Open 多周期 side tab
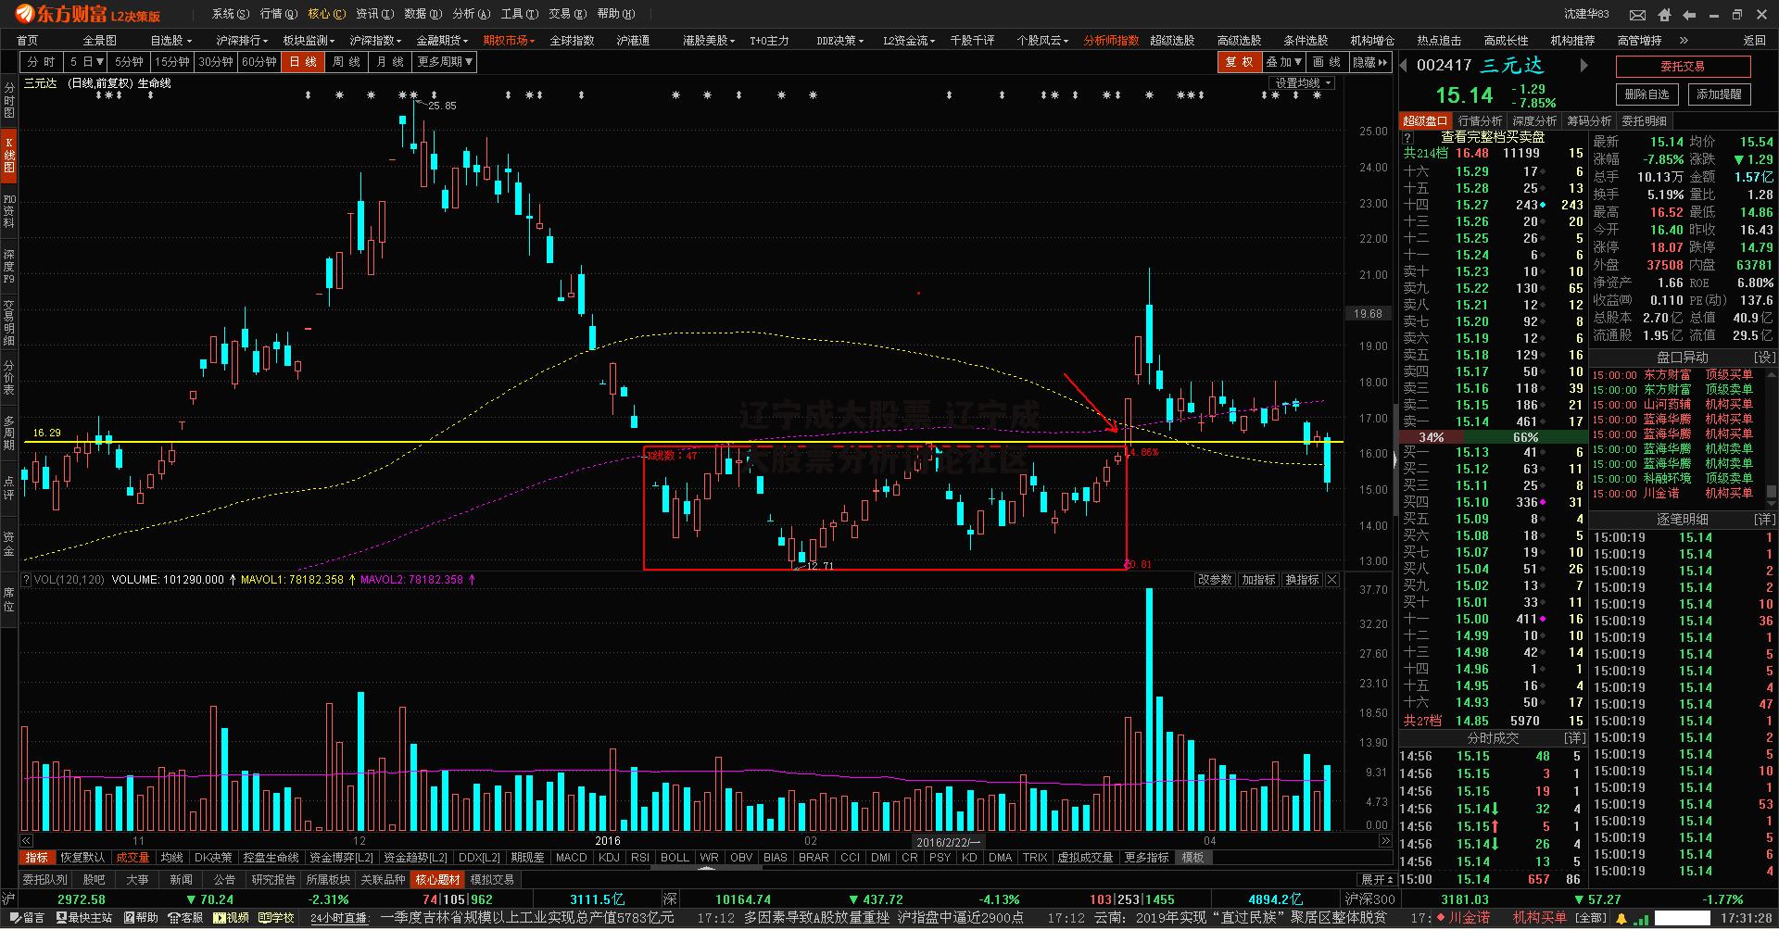This screenshot has height=930, width=1779. point(8,434)
